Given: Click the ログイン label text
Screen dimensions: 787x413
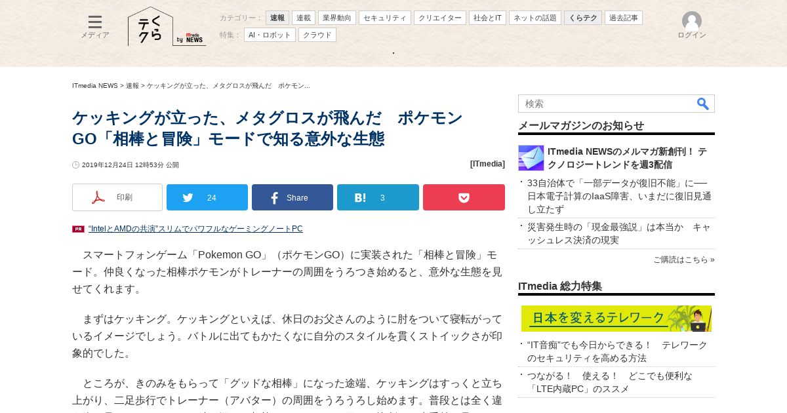Looking at the screenshot, I should pos(692,35).
